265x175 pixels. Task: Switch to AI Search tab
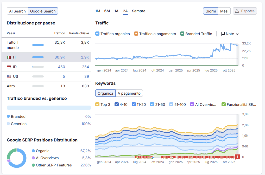click(x=17, y=11)
